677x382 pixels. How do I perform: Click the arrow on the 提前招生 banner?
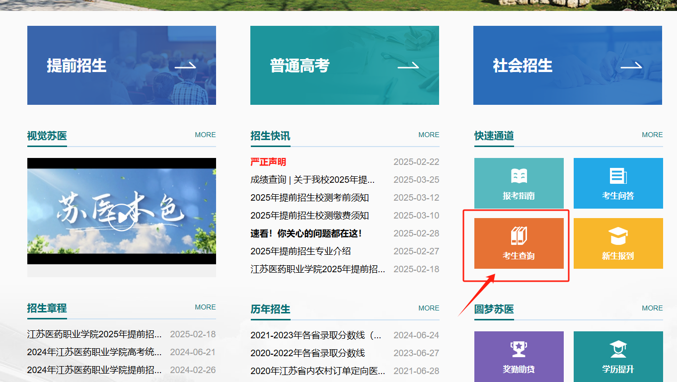tap(186, 66)
